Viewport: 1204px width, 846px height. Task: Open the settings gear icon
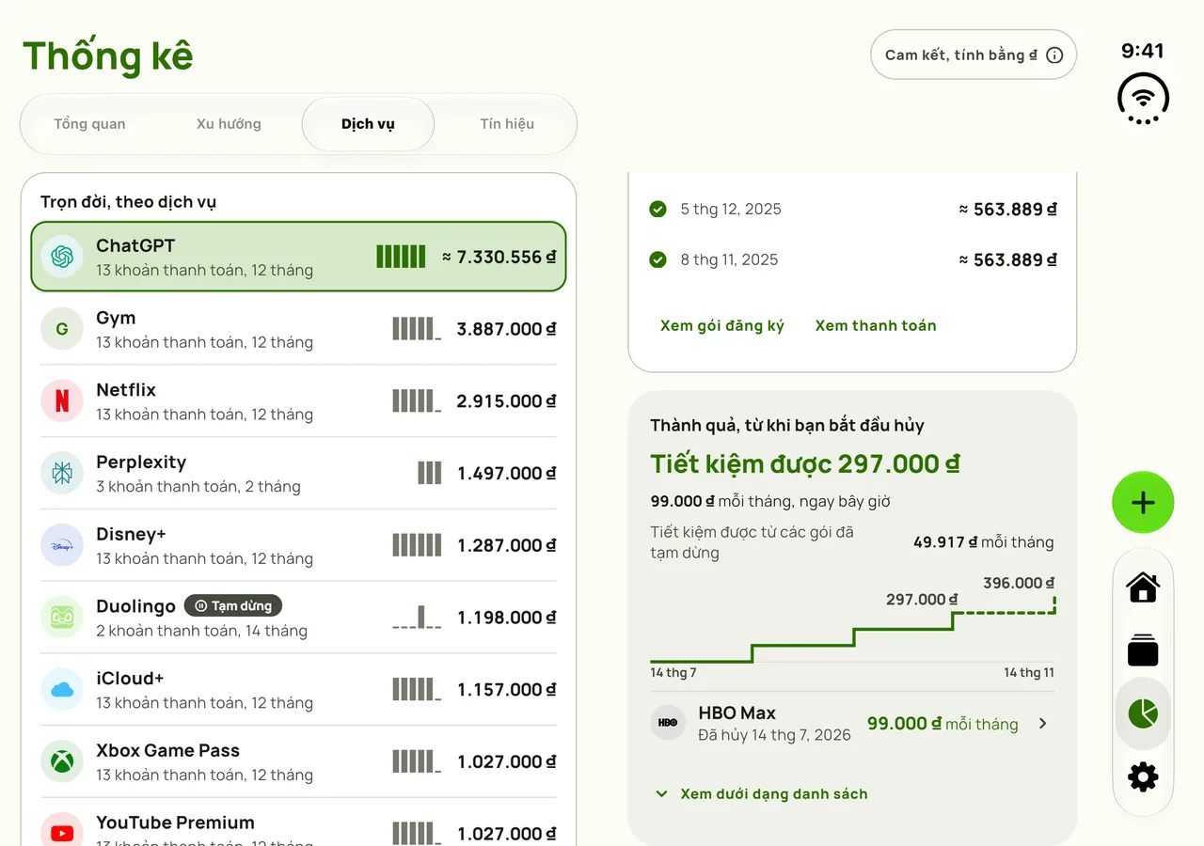[x=1143, y=777]
